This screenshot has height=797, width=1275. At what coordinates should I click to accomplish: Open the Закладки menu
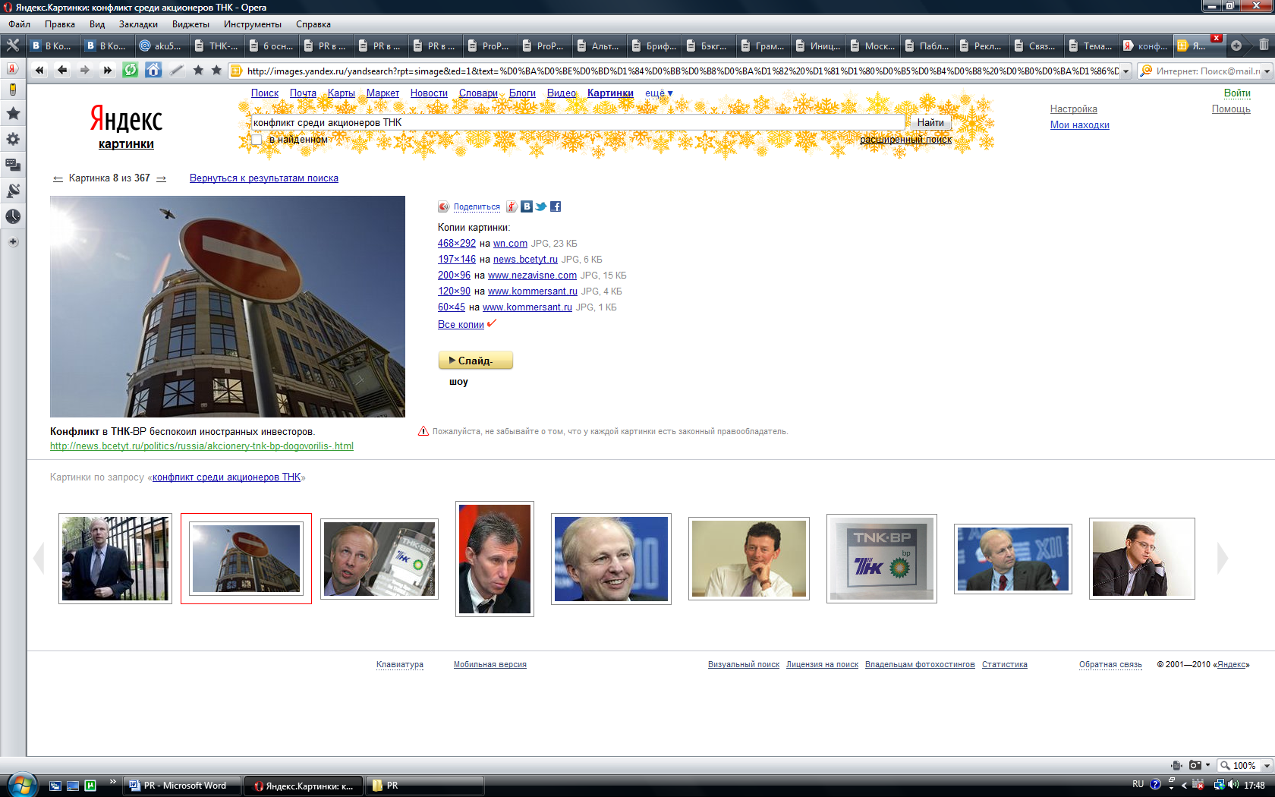pyautogui.click(x=138, y=24)
